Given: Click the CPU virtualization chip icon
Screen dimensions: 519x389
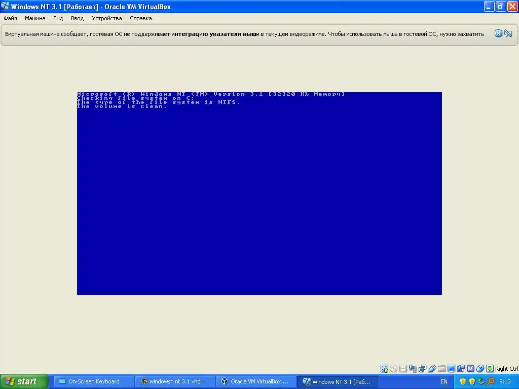Looking at the screenshot, I should tap(470, 369).
